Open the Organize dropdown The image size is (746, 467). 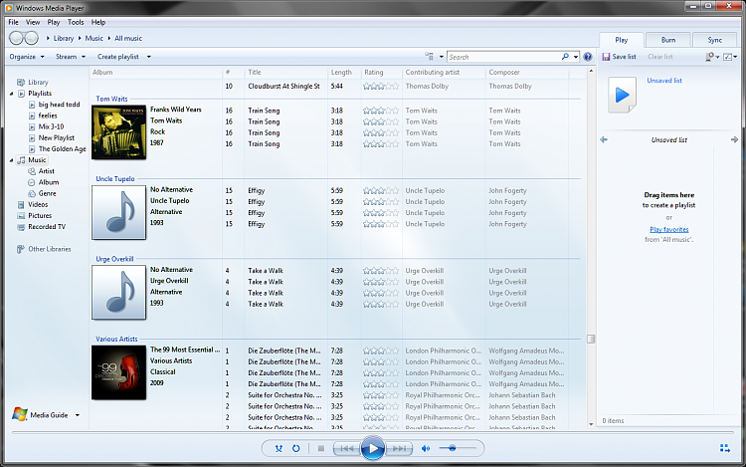[x=27, y=57]
